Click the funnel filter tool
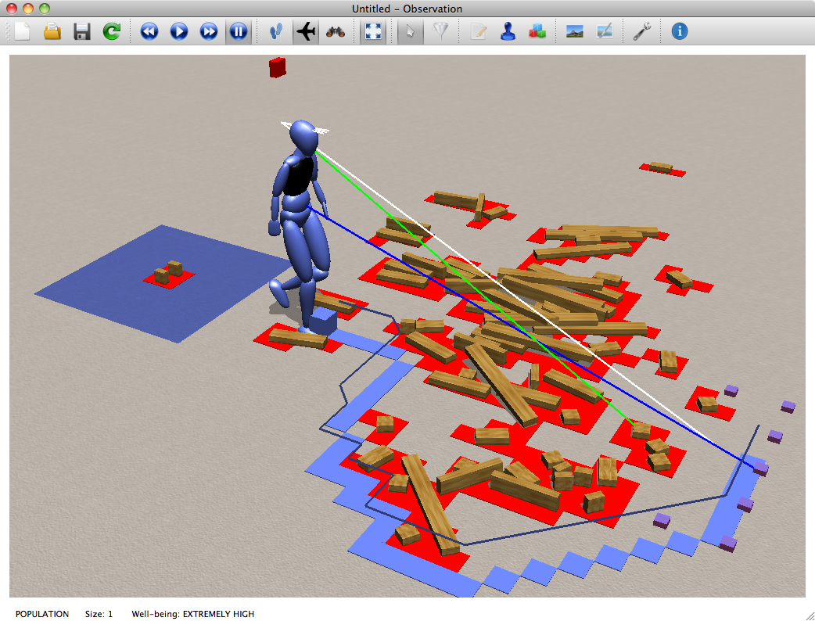The width and height of the screenshot is (815, 621). pos(440,31)
